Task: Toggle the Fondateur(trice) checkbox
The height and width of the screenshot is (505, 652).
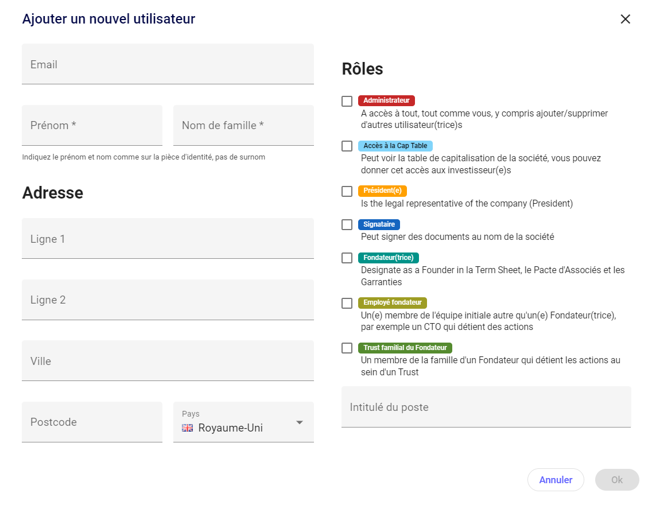Action: (x=347, y=258)
